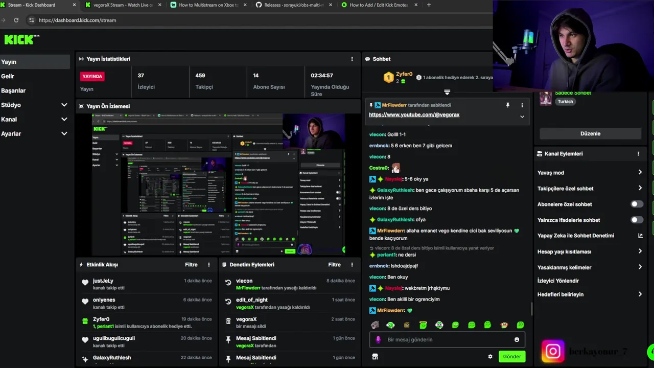Click the chat scrollbar
Image resolution: width=654 pixels, height=368 pixels.
point(532,309)
